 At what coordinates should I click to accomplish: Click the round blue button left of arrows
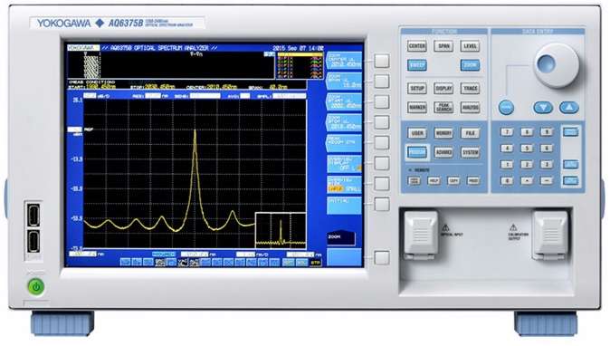pos(506,108)
